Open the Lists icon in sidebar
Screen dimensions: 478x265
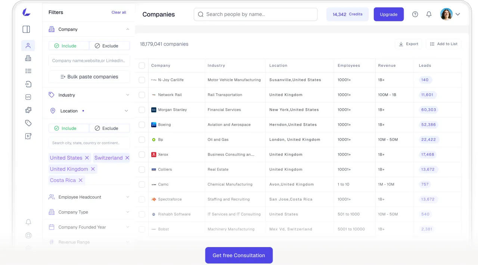point(28,71)
